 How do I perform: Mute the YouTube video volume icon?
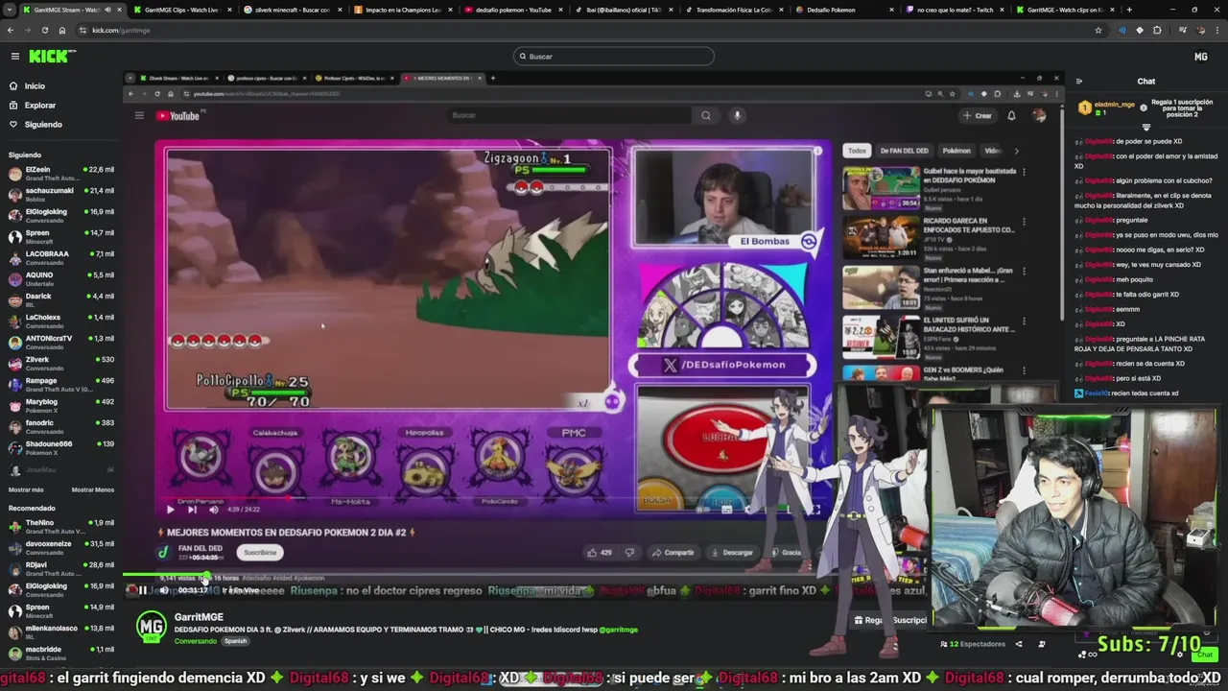[x=213, y=510]
